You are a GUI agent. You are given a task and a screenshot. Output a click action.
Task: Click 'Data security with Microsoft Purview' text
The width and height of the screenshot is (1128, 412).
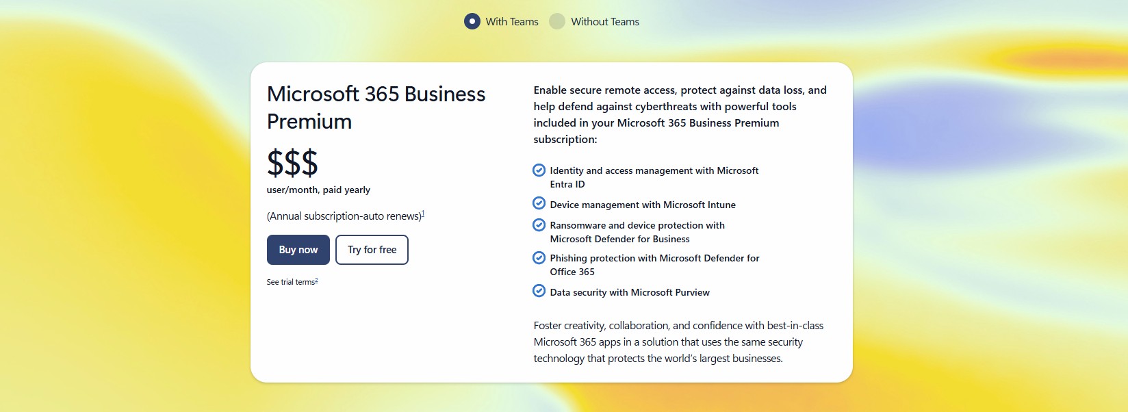click(630, 292)
